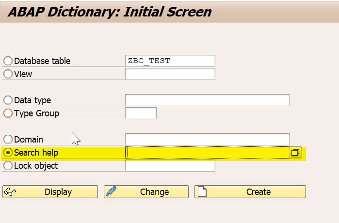Click the Lock object input field
Screen dimensions: 339x223
170,166
